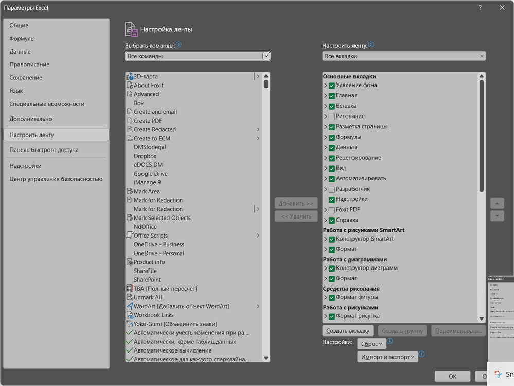
Task: Click the Mark Area icon
Action: 130,191
